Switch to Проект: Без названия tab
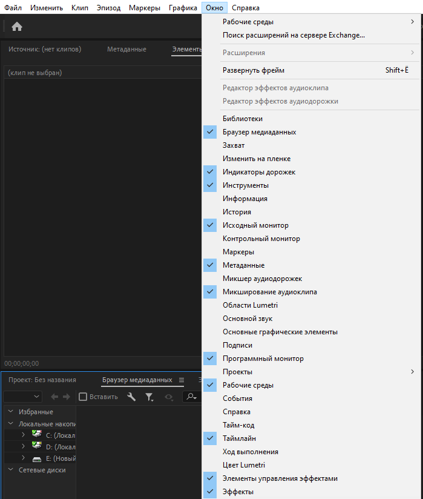The height and width of the screenshot is (499, 423). pos(42,380)
